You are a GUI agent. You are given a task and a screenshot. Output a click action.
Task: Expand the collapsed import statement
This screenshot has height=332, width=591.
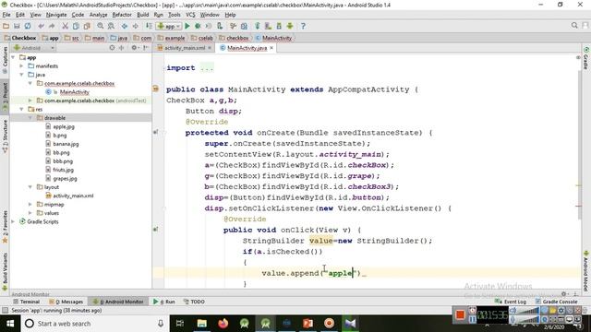point(207,68)
